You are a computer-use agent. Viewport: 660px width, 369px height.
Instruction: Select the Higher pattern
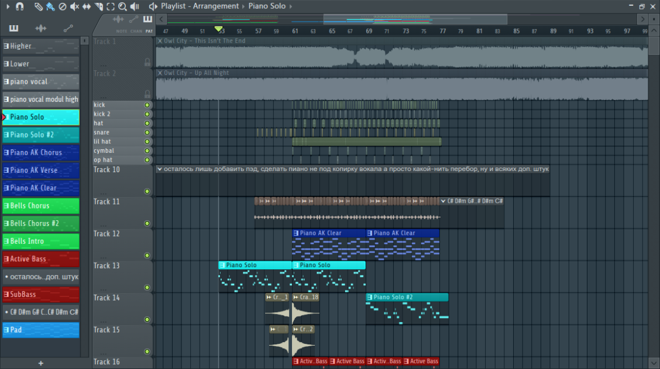coord(41,46)
